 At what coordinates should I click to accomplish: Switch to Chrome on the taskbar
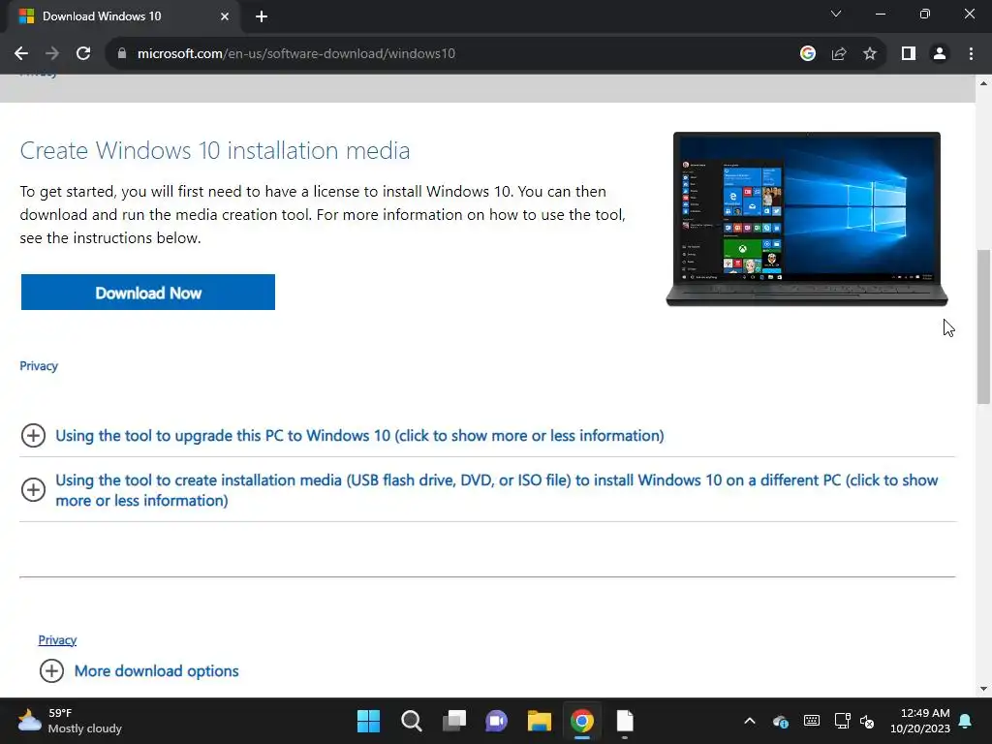click(x=582, y=721)
